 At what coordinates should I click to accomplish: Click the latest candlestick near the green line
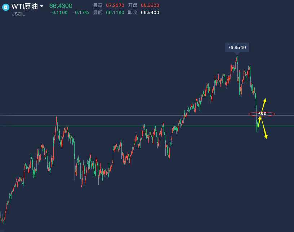[x=257, y=126]
